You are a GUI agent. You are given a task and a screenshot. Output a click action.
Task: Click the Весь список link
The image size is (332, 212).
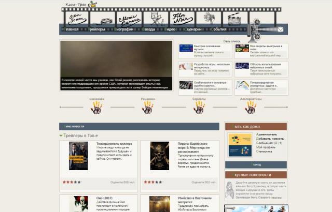pyautogui.click(x=232, y=41)
